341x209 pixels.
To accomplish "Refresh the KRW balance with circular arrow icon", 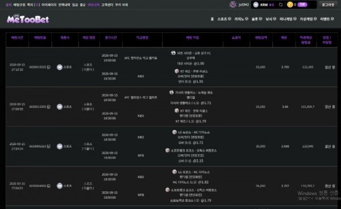I will pos(281,5).
